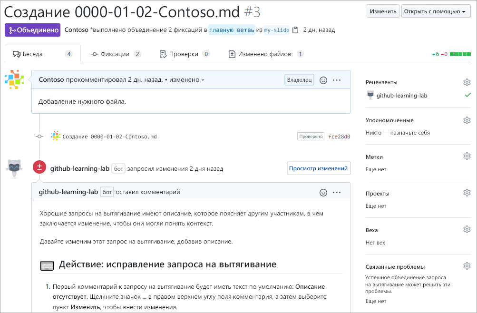Switch to the Изменено файлов tab
Viewport: 477px width, 313px height.
coord(266,54)
